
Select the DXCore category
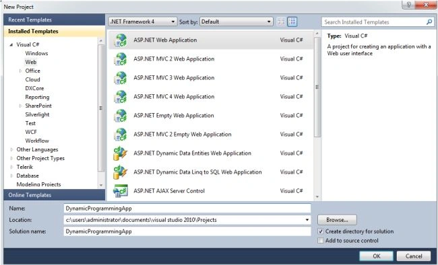coord(34,88)
